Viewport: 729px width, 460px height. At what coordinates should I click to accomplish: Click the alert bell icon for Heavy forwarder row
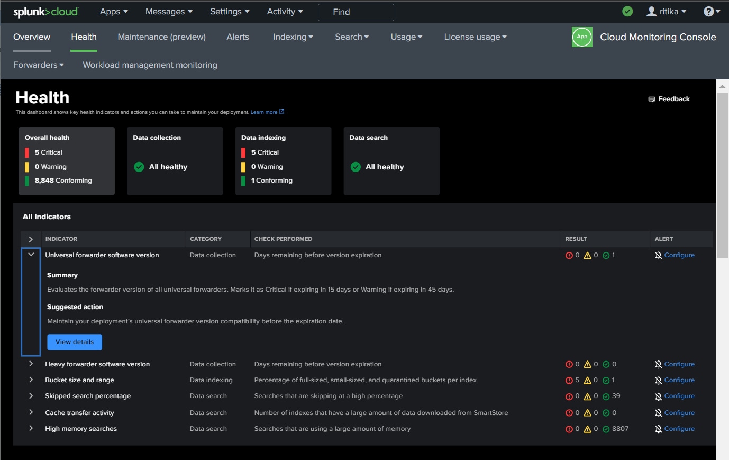coord(658,365)
